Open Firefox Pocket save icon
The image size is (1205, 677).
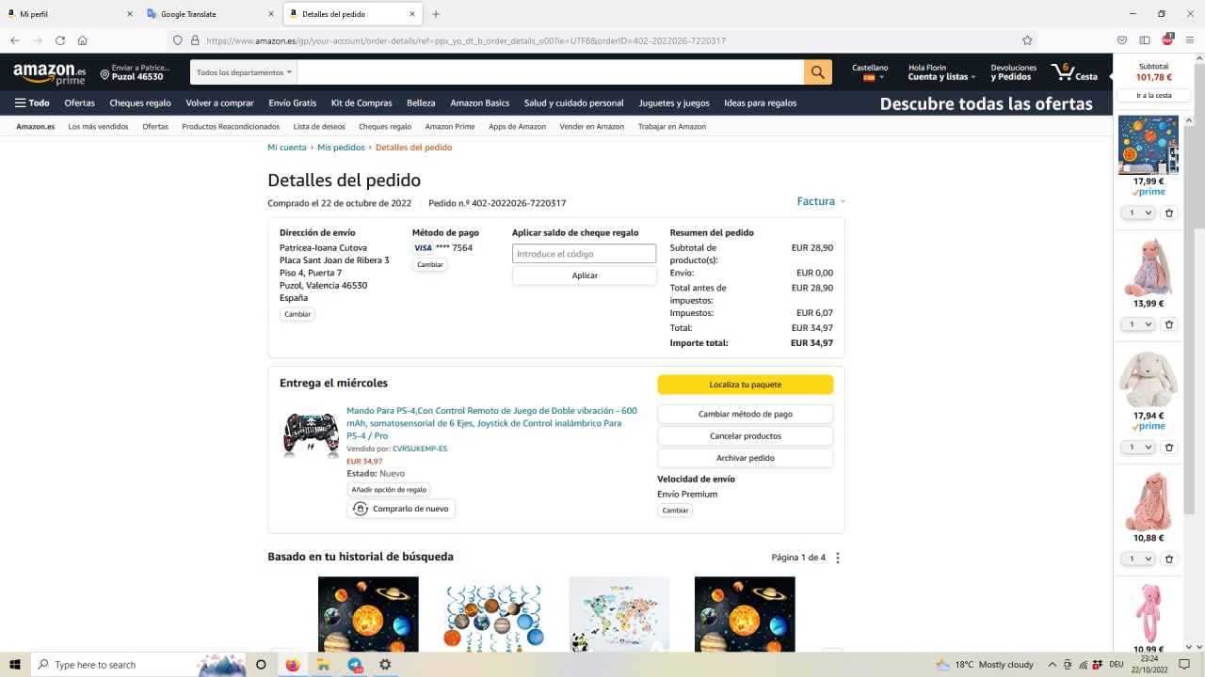(x=1122, y=40)
